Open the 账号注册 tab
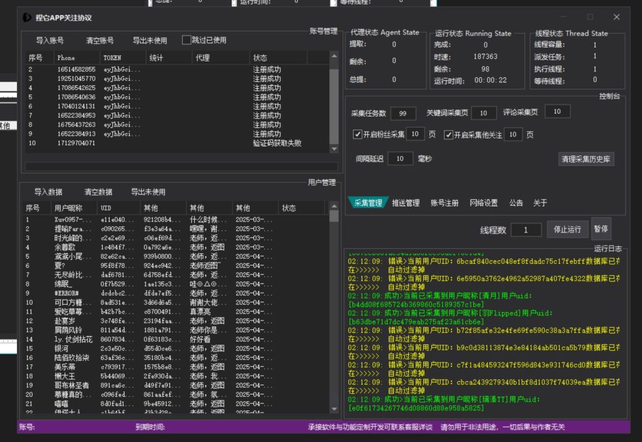Image resolution: width=642 pixels, height=442 pixels. click(x=445, y=203)
